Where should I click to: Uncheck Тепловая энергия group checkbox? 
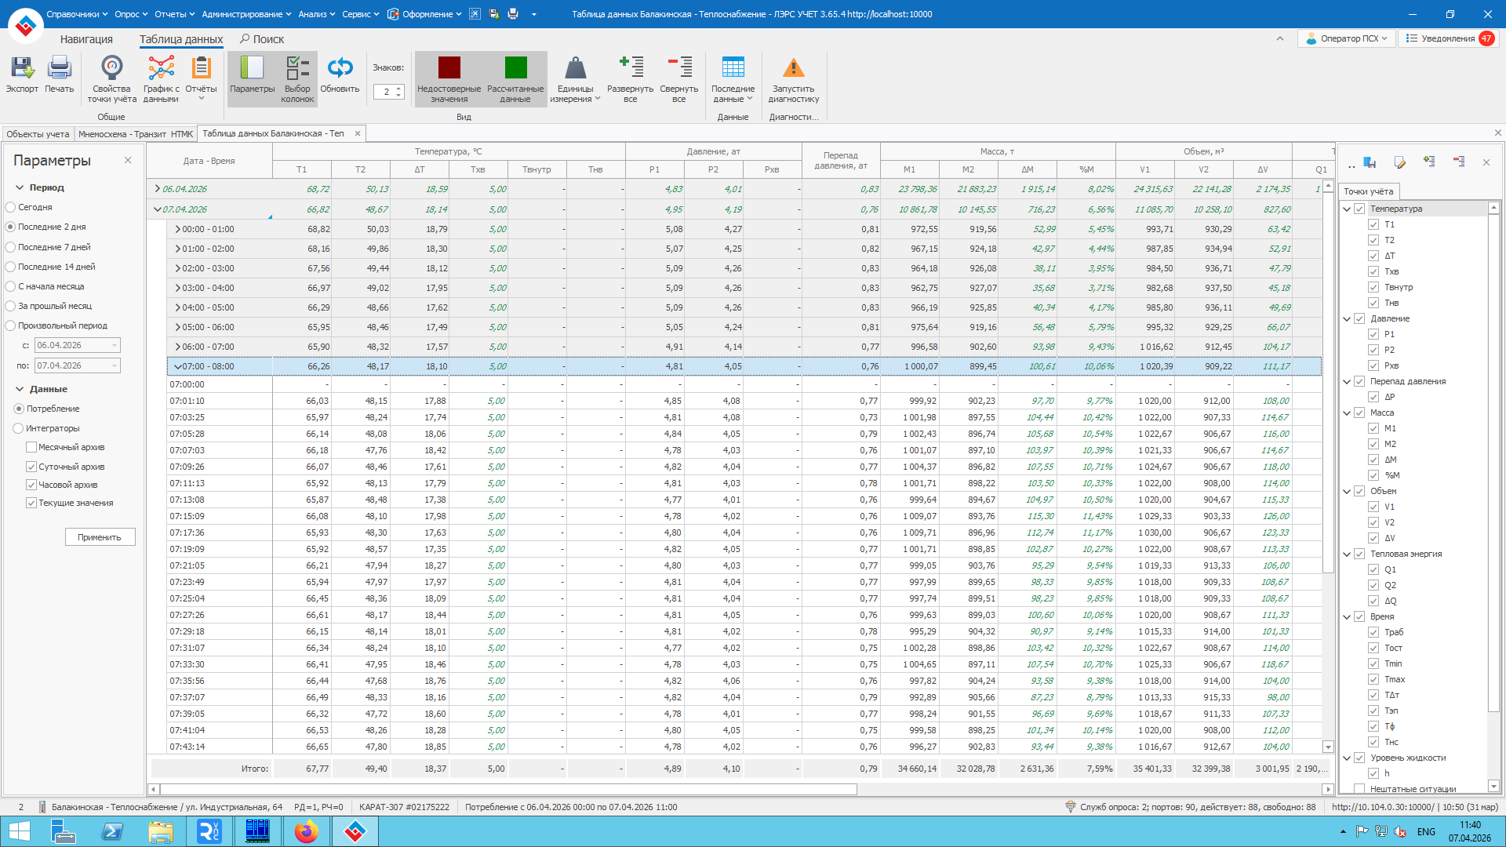1359,554
